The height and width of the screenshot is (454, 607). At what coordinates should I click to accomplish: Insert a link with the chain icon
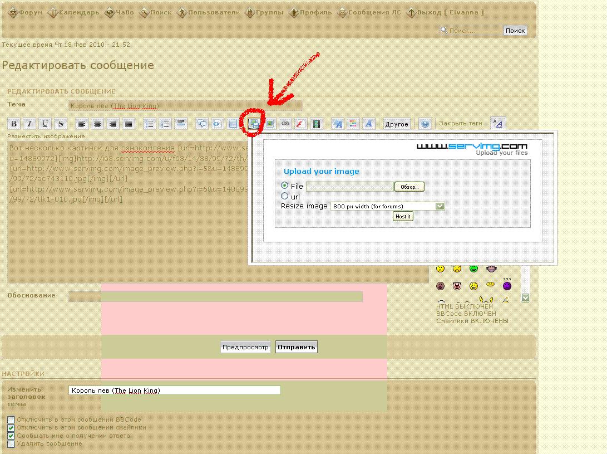coord(285,124)
